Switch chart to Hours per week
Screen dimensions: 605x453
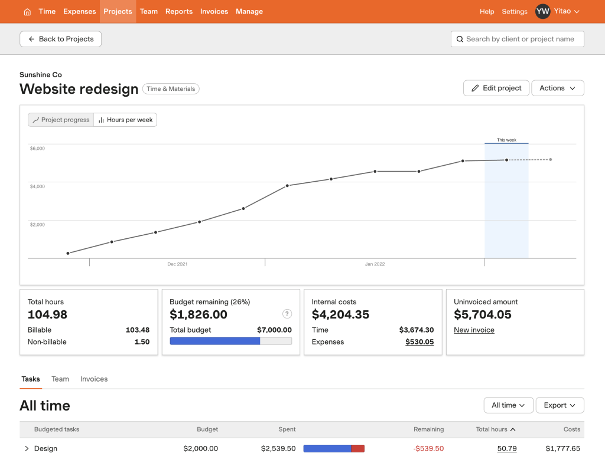click(125, 120)
